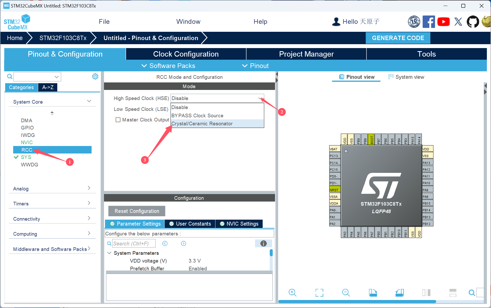Click the parameter search field
Image resolution: width=491 pixels, height=308 pixels.
(x=134, y=243)
